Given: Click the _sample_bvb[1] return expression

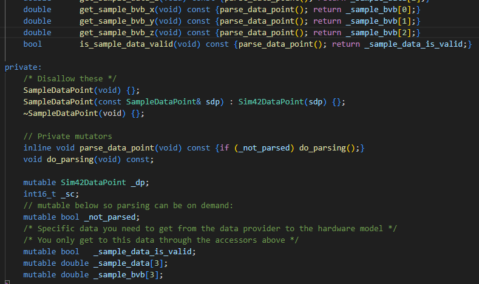Looking at the screenshot, I should 378,21.
